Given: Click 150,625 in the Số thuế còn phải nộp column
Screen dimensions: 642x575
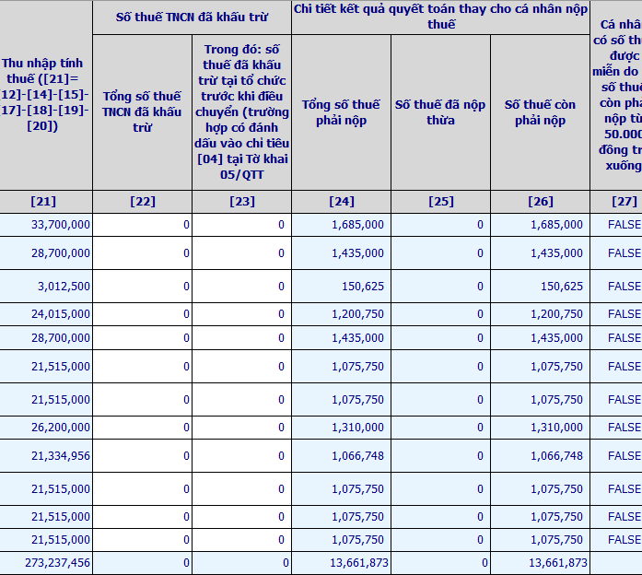Looking at the screenshot, I should click(554, 287).
